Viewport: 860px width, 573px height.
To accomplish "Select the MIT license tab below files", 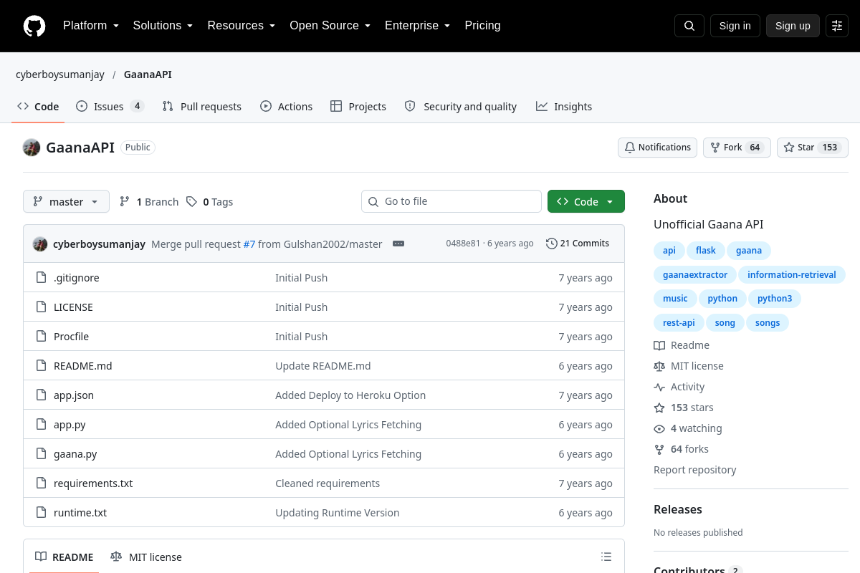I will pos(146,557).
